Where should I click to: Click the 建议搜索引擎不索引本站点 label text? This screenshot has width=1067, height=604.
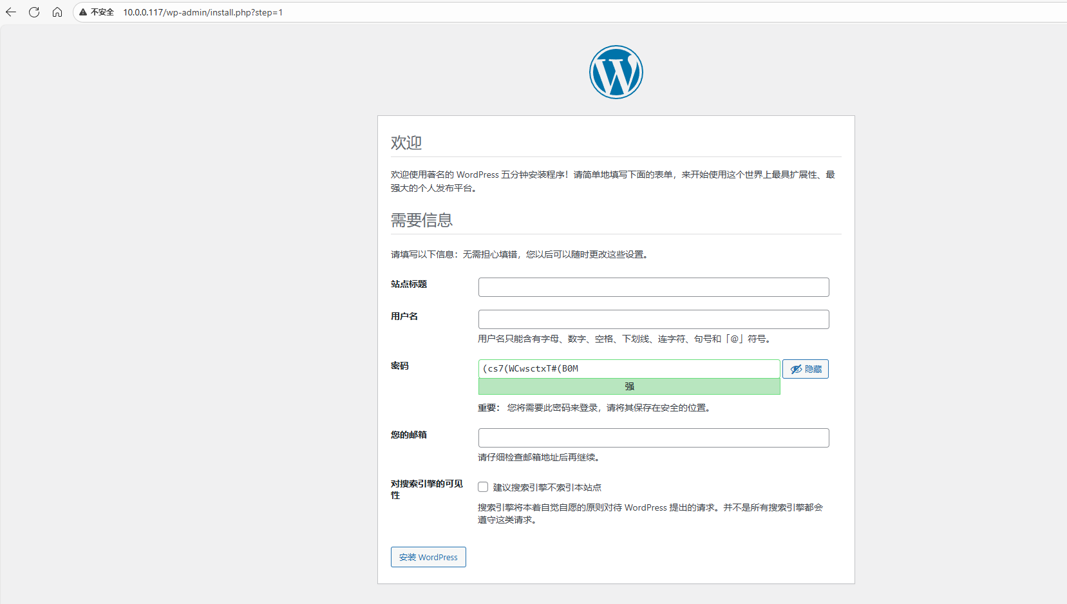(547, 487)
